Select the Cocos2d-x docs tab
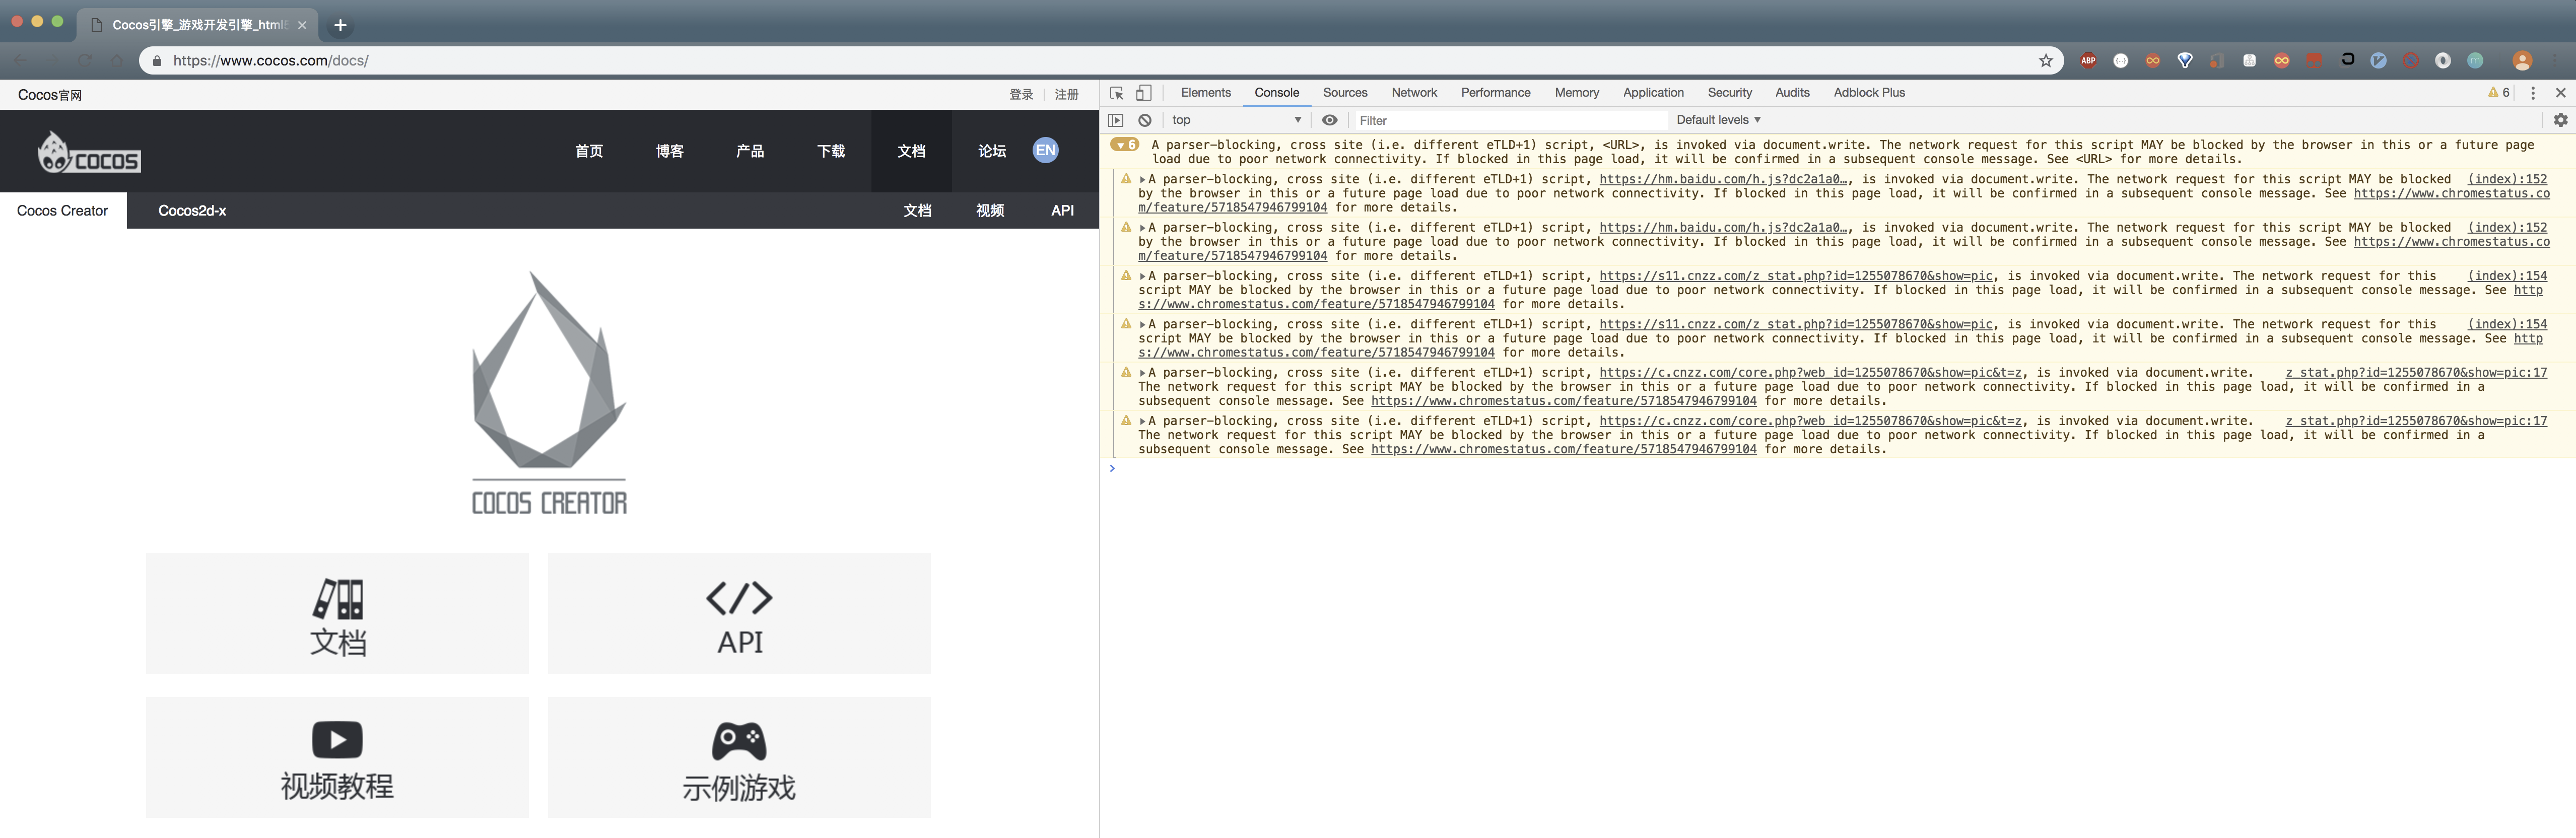 (x=192, y=211)
